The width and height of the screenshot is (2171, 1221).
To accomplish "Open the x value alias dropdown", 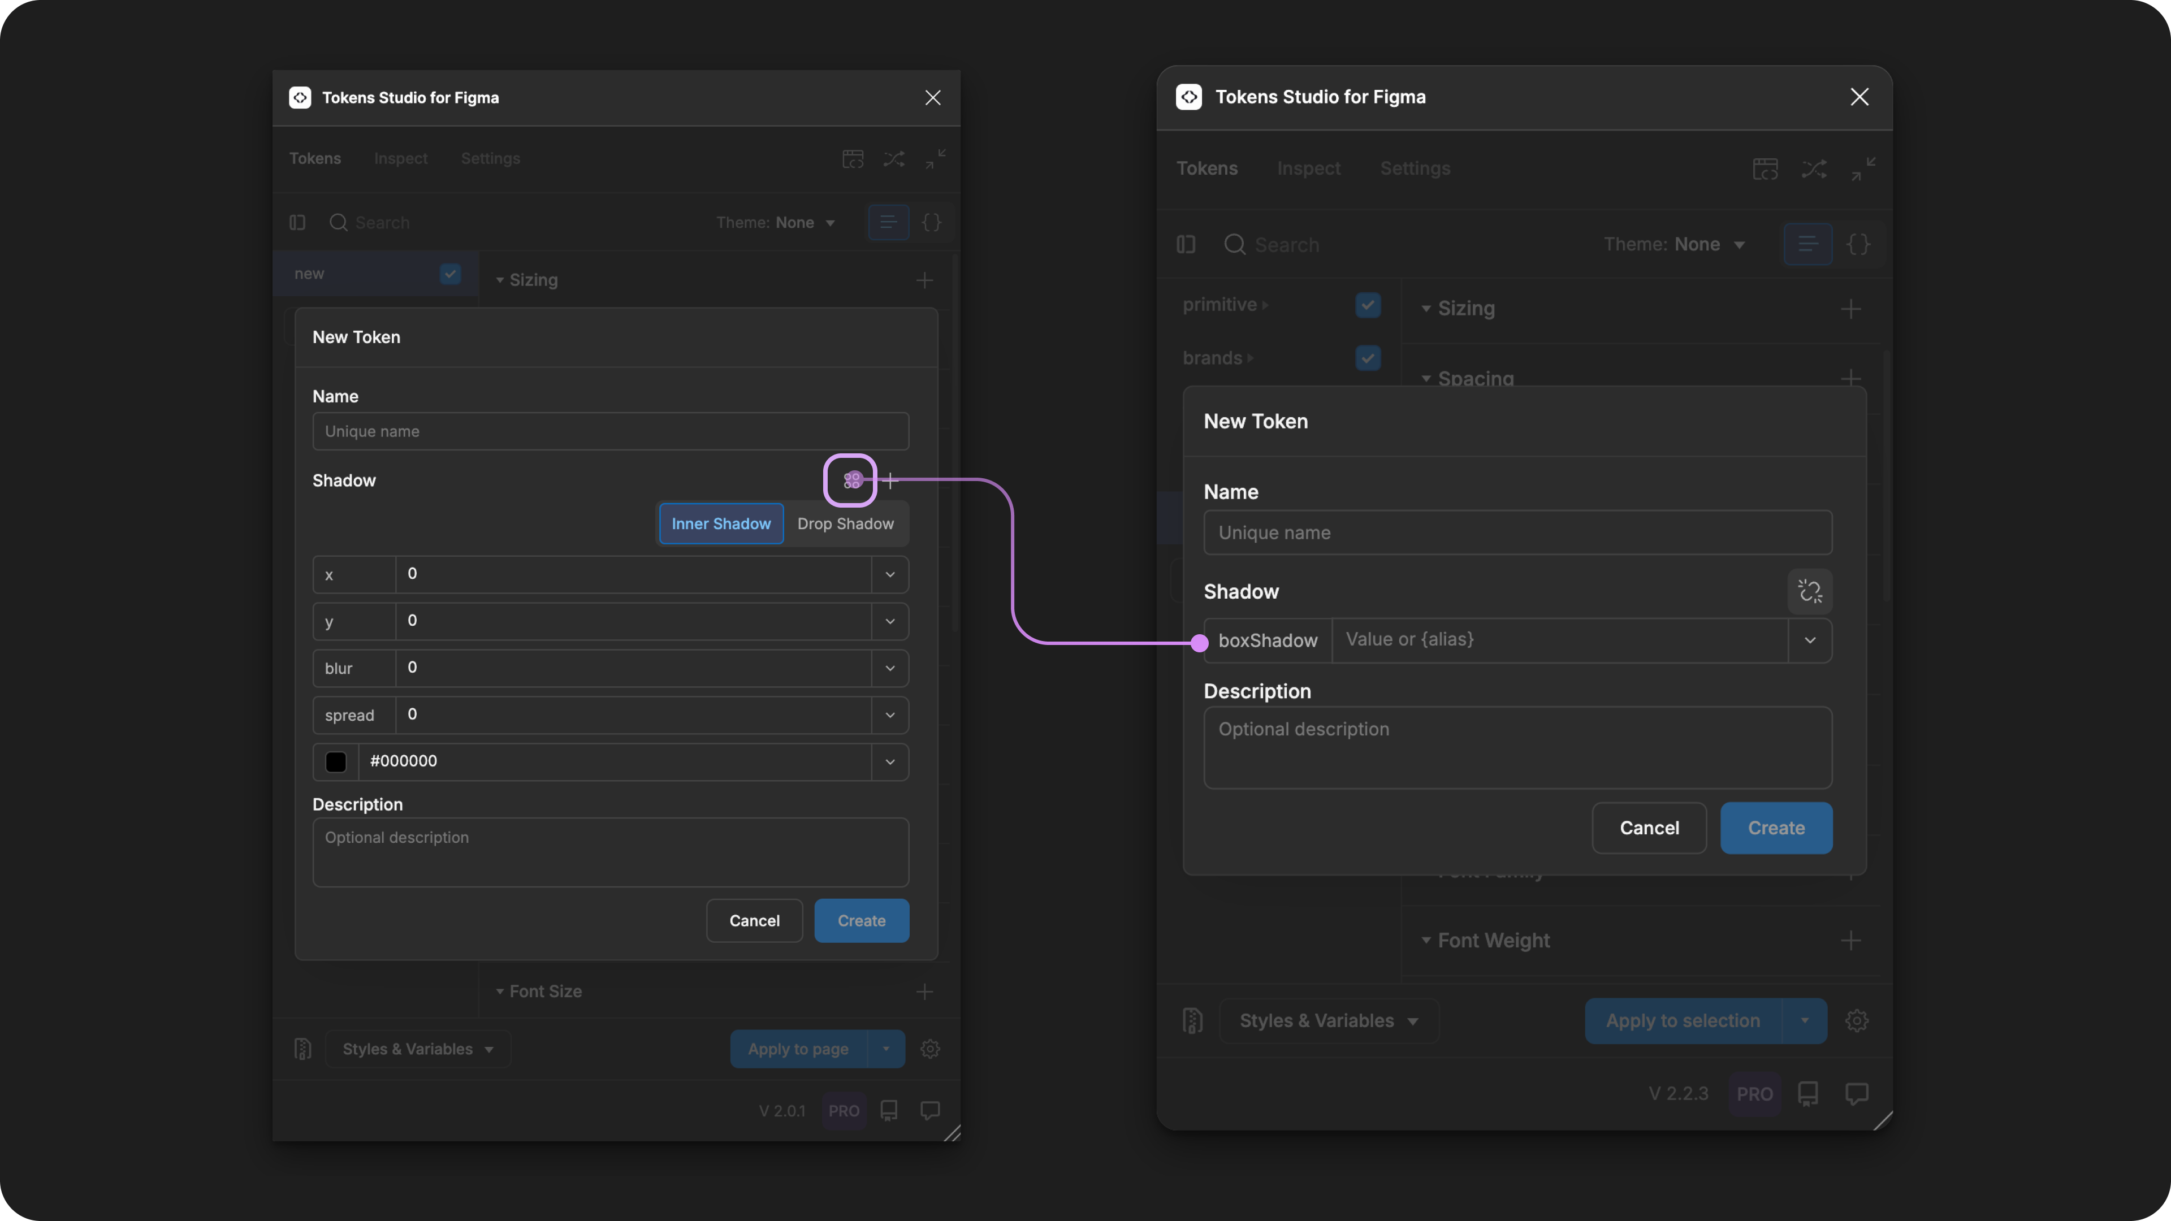I will [x=890, y=574].
